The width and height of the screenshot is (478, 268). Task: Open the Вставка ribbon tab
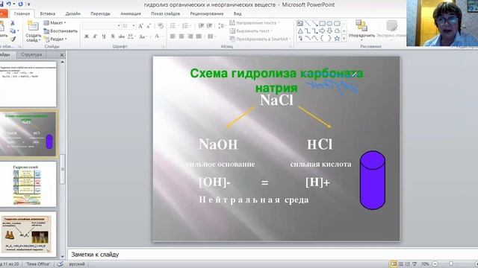pyautogui.click(x=48, y=13)
